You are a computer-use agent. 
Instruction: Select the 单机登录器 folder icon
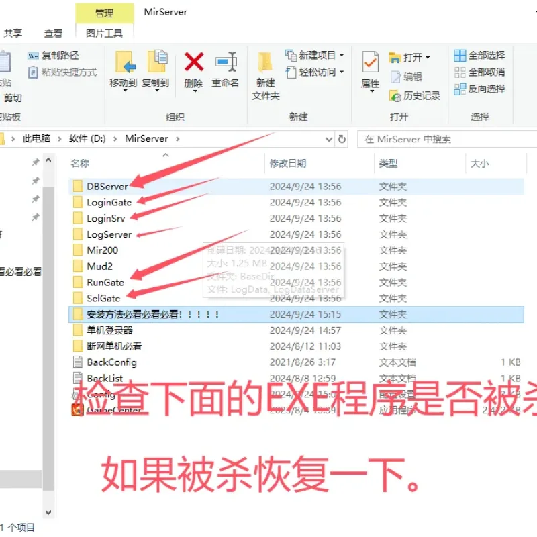pos(78,330)
